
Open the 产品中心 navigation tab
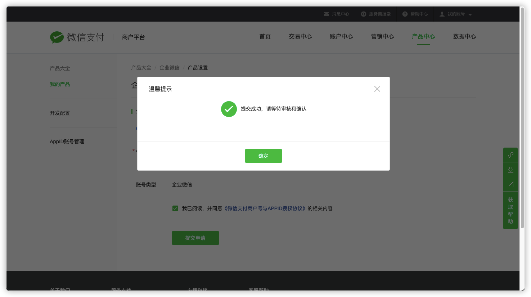pos(423,37)
